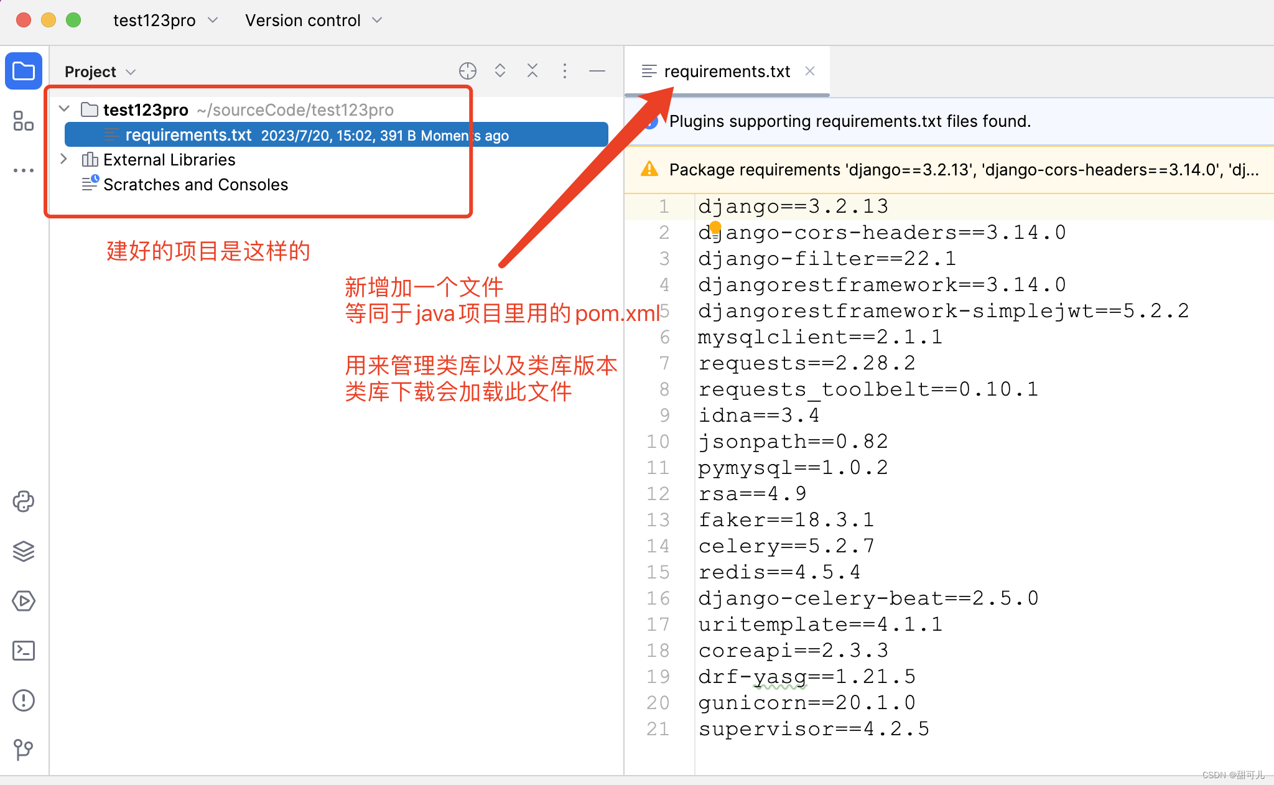Click line djangorestframework-simplejwt==5.2.2

tap(943, 310)
